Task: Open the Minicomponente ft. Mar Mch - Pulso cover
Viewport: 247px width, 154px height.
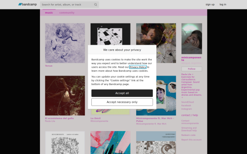Action: [x=166, y=96]
